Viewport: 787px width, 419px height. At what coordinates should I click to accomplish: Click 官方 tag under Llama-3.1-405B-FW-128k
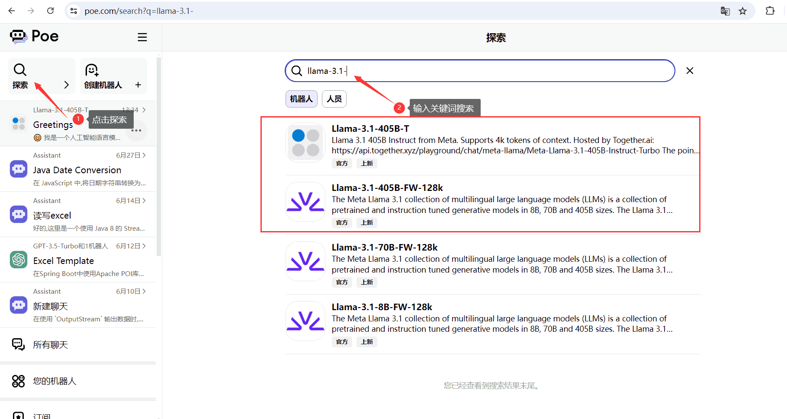click(x=342, y=222)
